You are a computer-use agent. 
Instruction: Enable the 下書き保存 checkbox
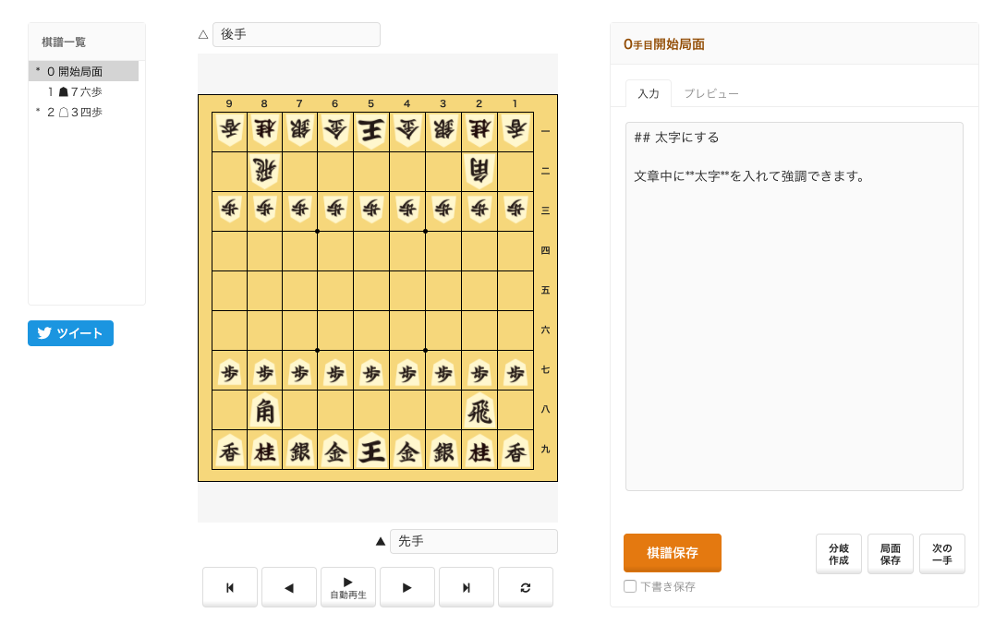click(x=630, y=586)
